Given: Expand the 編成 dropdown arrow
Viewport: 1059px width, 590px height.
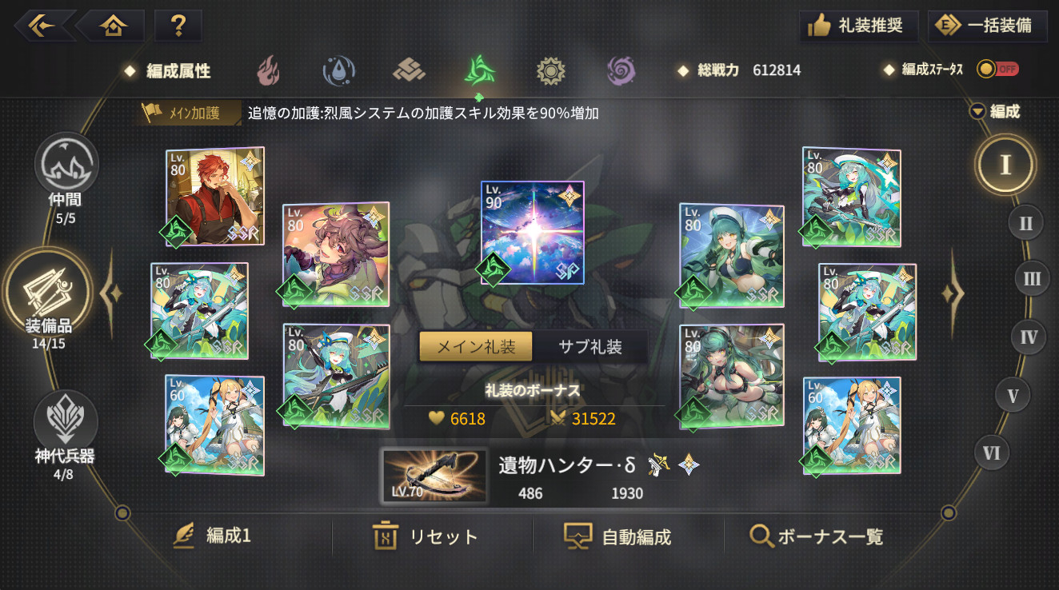Looking at the screenshot, I should point(977,112).
